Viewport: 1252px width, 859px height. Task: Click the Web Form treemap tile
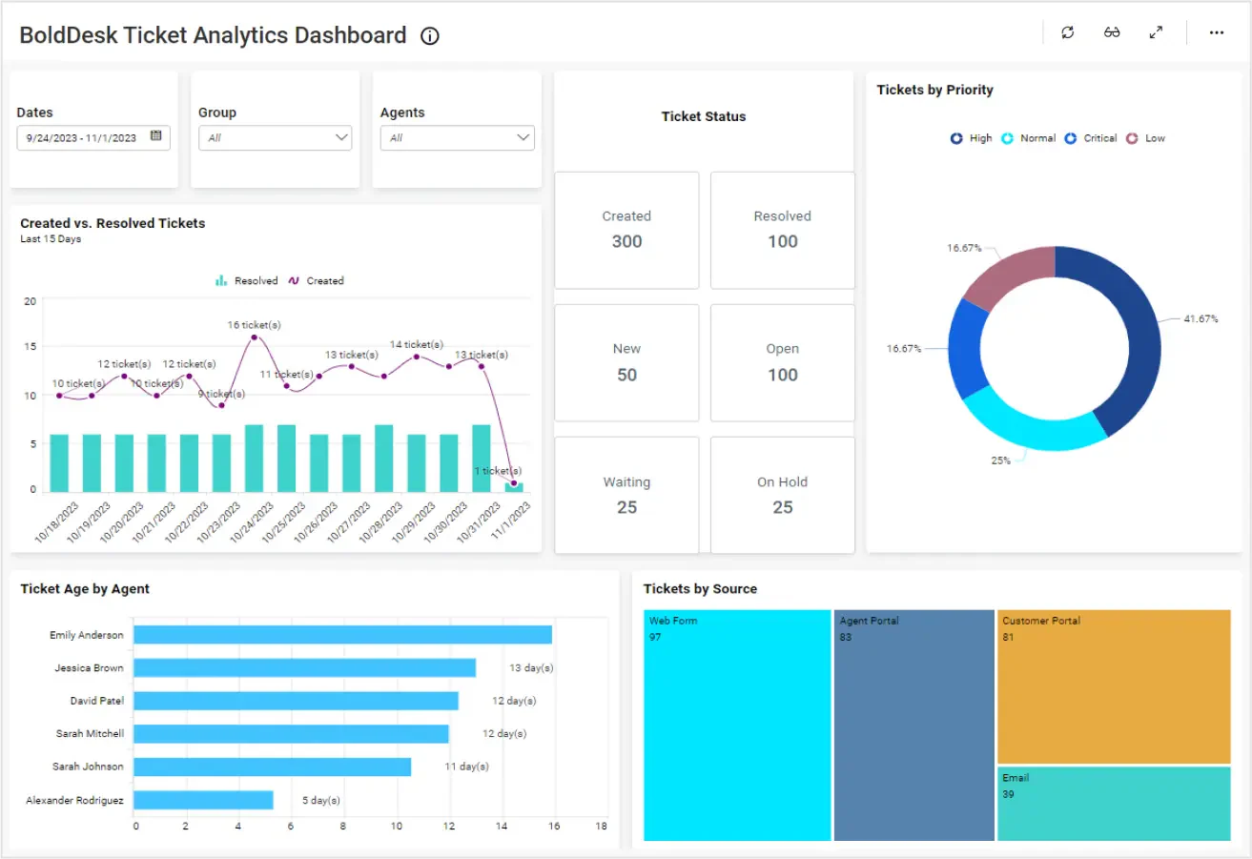(737, 726)
